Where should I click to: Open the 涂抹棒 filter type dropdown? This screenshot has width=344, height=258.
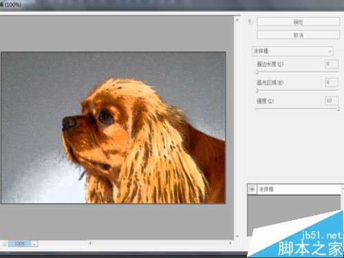[292, 51]
